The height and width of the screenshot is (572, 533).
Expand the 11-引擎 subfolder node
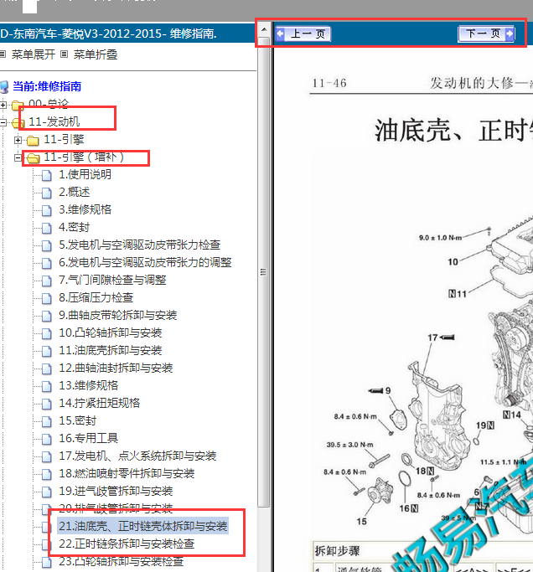(x=18, y=140)
